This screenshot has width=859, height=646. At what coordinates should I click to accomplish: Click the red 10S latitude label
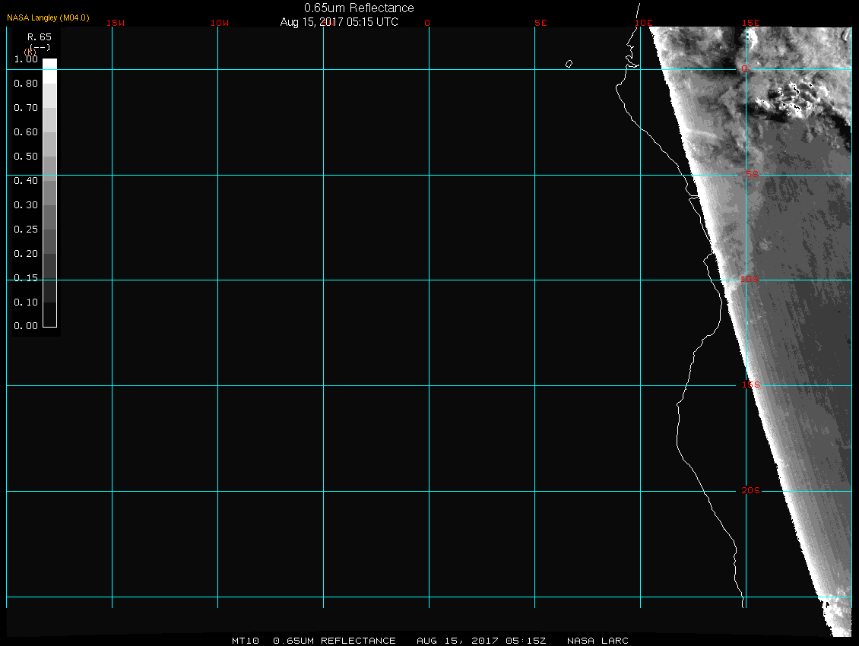tap(750, 280)
